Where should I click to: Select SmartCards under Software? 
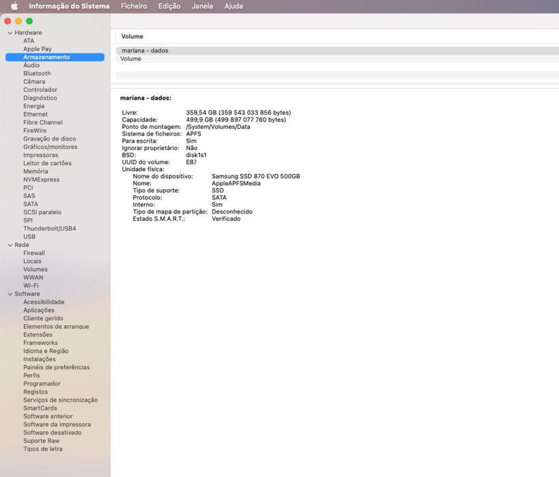[x=40, y=408]
